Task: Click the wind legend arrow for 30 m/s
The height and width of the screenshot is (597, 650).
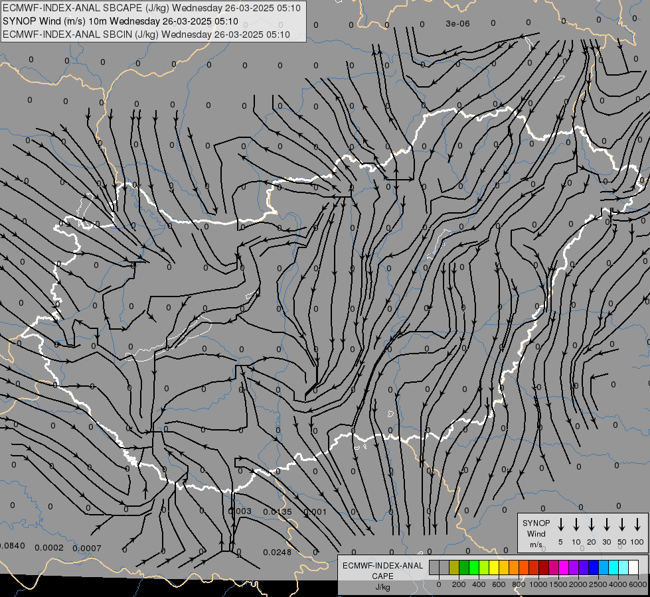Action: [606, 524]
